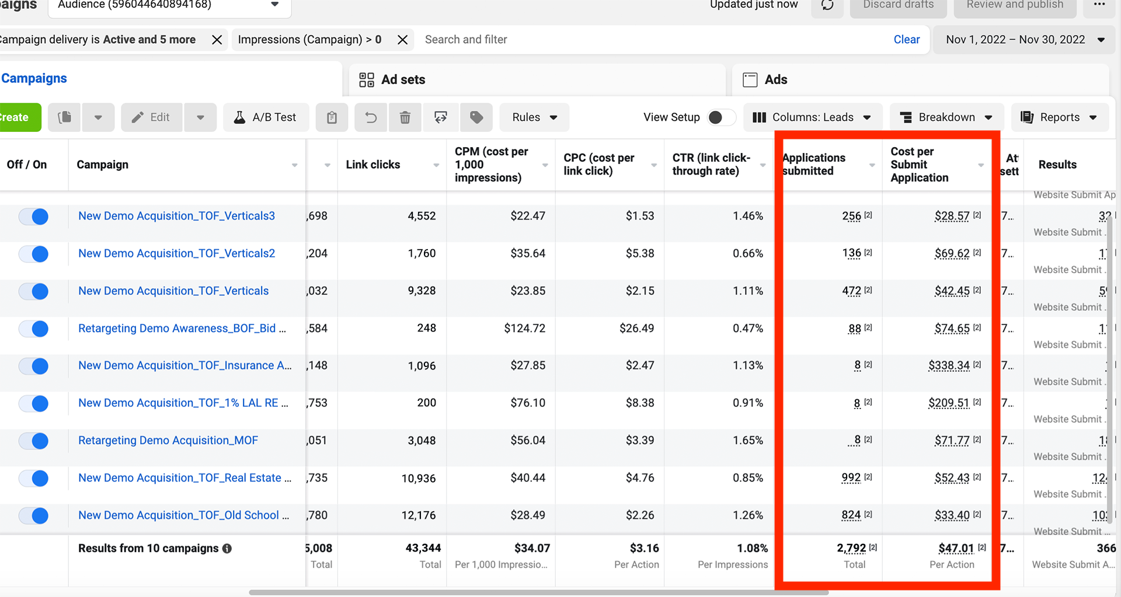Start an A/B Test

[266, 117]
